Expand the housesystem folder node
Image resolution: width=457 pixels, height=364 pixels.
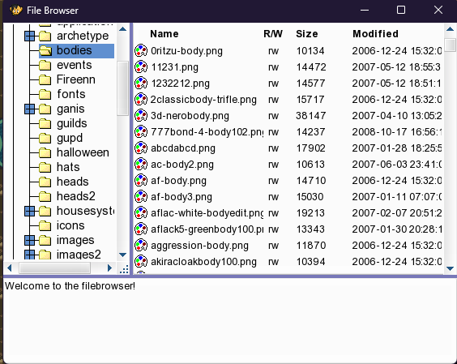[x=30, y=211]
